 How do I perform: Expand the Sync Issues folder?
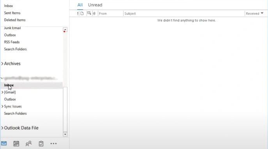coord(2,106)
